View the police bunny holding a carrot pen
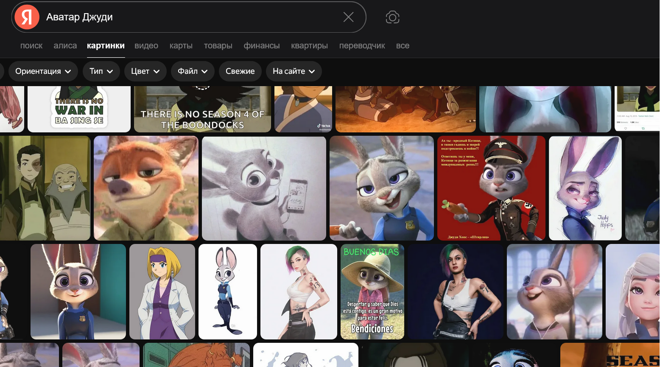Screen dimensions: 660x367 click(x=382, y=188)
